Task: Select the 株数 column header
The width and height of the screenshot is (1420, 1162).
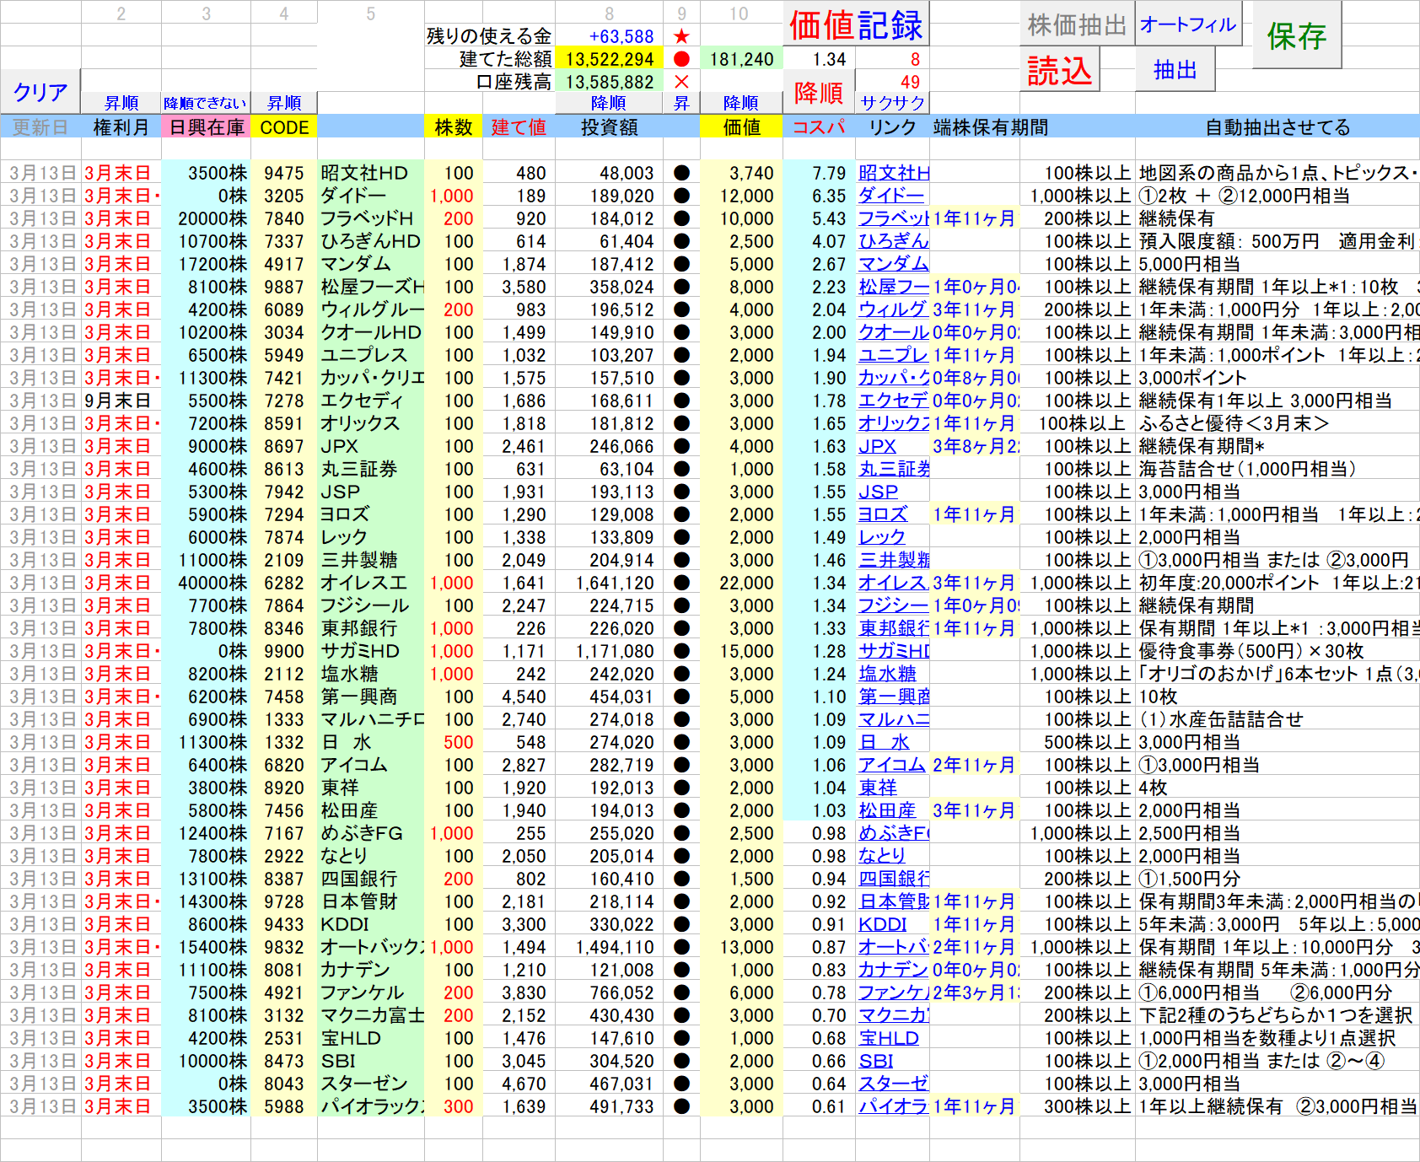Action: (x=454, y=127)
